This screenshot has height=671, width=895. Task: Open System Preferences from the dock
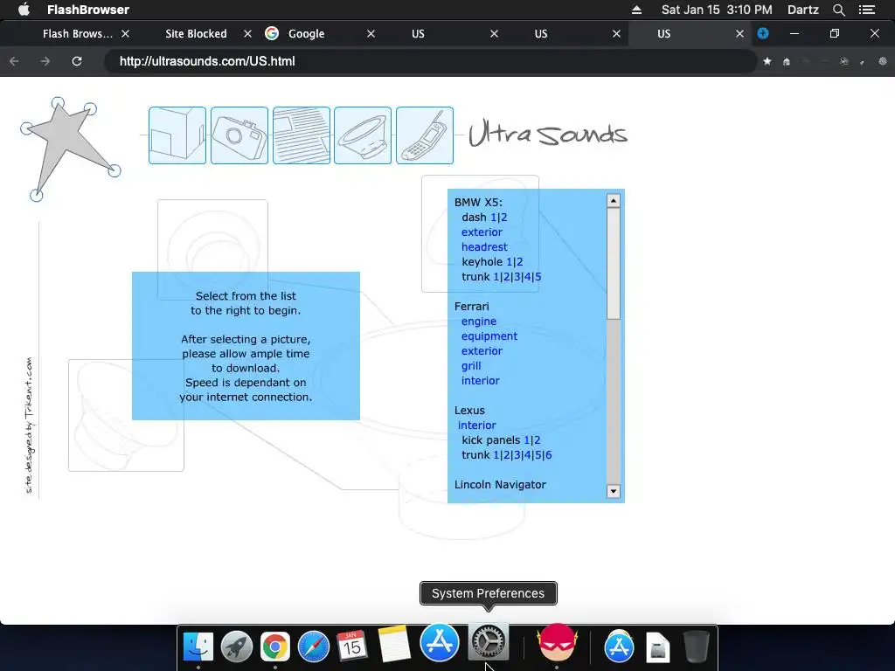[489, 641]
